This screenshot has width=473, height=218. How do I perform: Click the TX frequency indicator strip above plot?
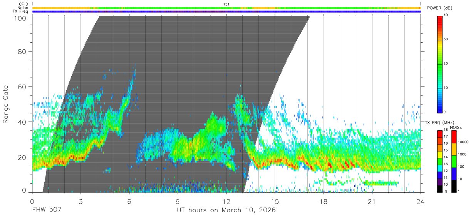[x=226, y=12]
